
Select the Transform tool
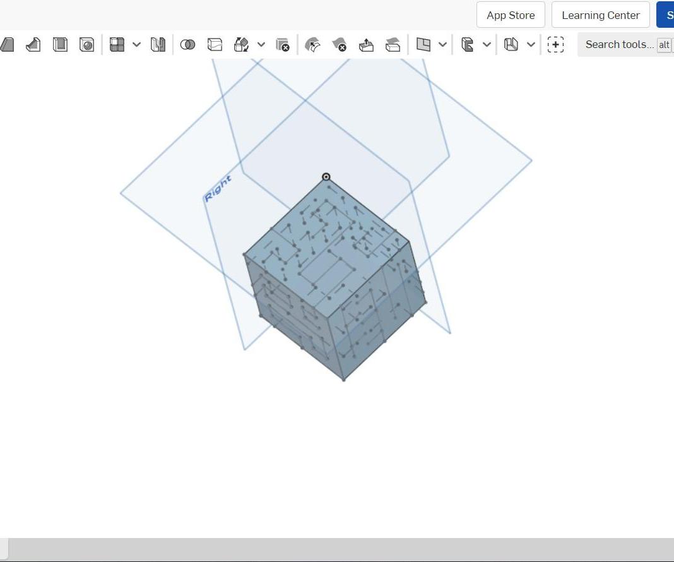[241, 44]
